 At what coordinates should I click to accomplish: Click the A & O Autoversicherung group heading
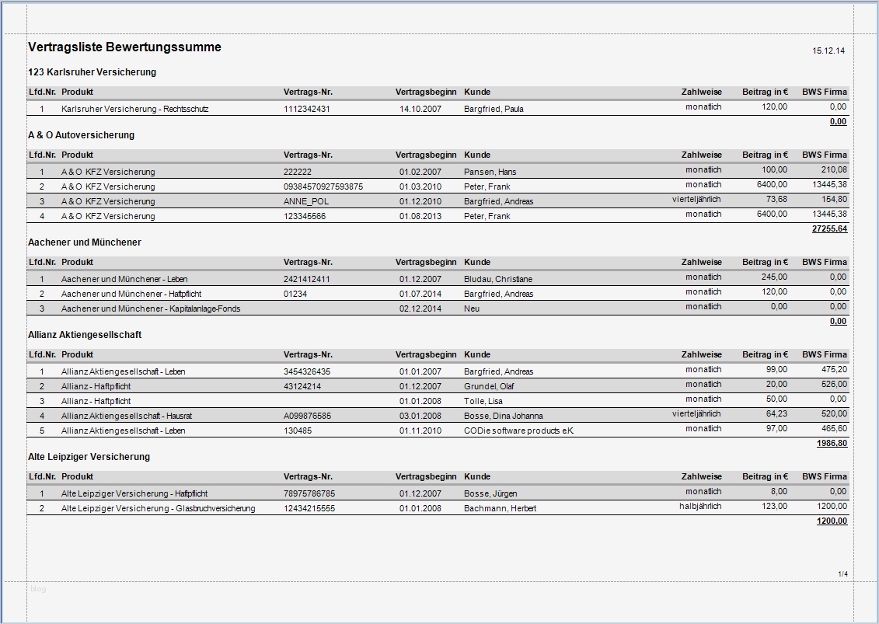pyautogui.click(x=82, y=135)
